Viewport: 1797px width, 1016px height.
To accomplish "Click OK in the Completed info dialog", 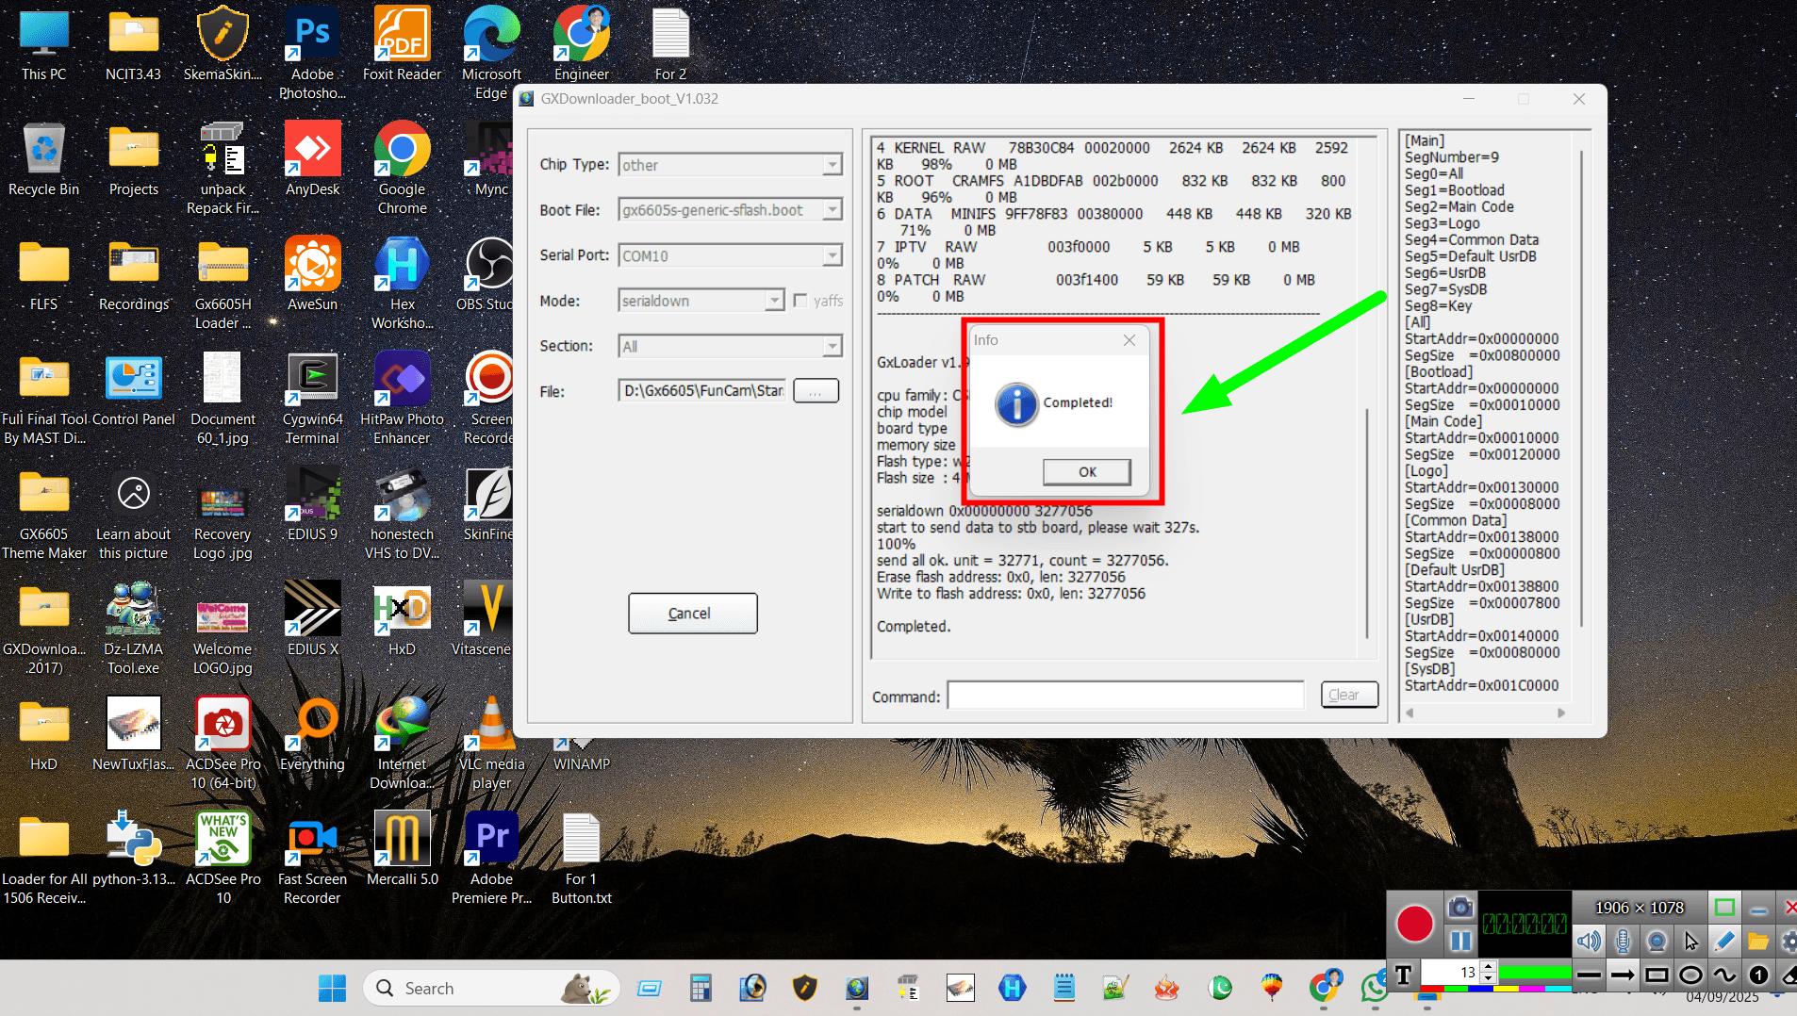I will pos(1086,471).
